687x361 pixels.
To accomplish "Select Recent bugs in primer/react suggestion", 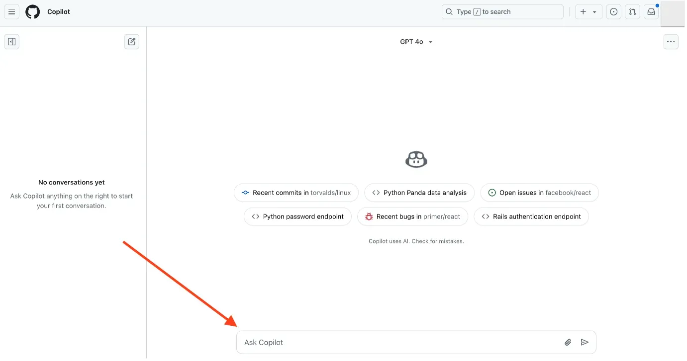I will coord(412,217).
